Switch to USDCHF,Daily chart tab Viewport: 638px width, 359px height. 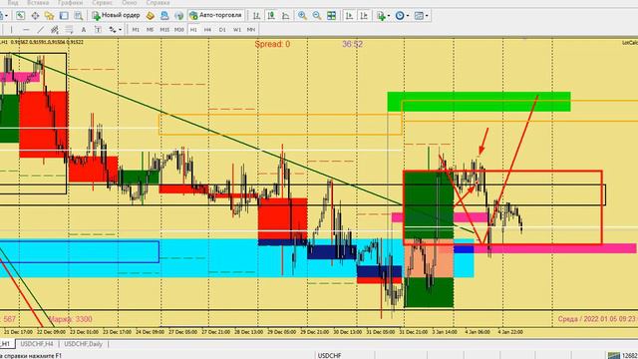click(83, 344)
